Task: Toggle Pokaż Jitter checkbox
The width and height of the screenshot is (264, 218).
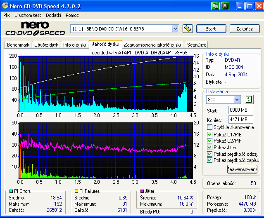Action: (209, 147)
